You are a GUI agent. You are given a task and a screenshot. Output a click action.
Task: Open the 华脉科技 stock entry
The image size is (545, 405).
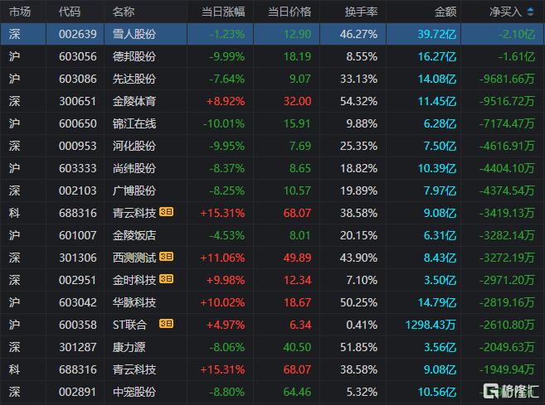[134, 302]
